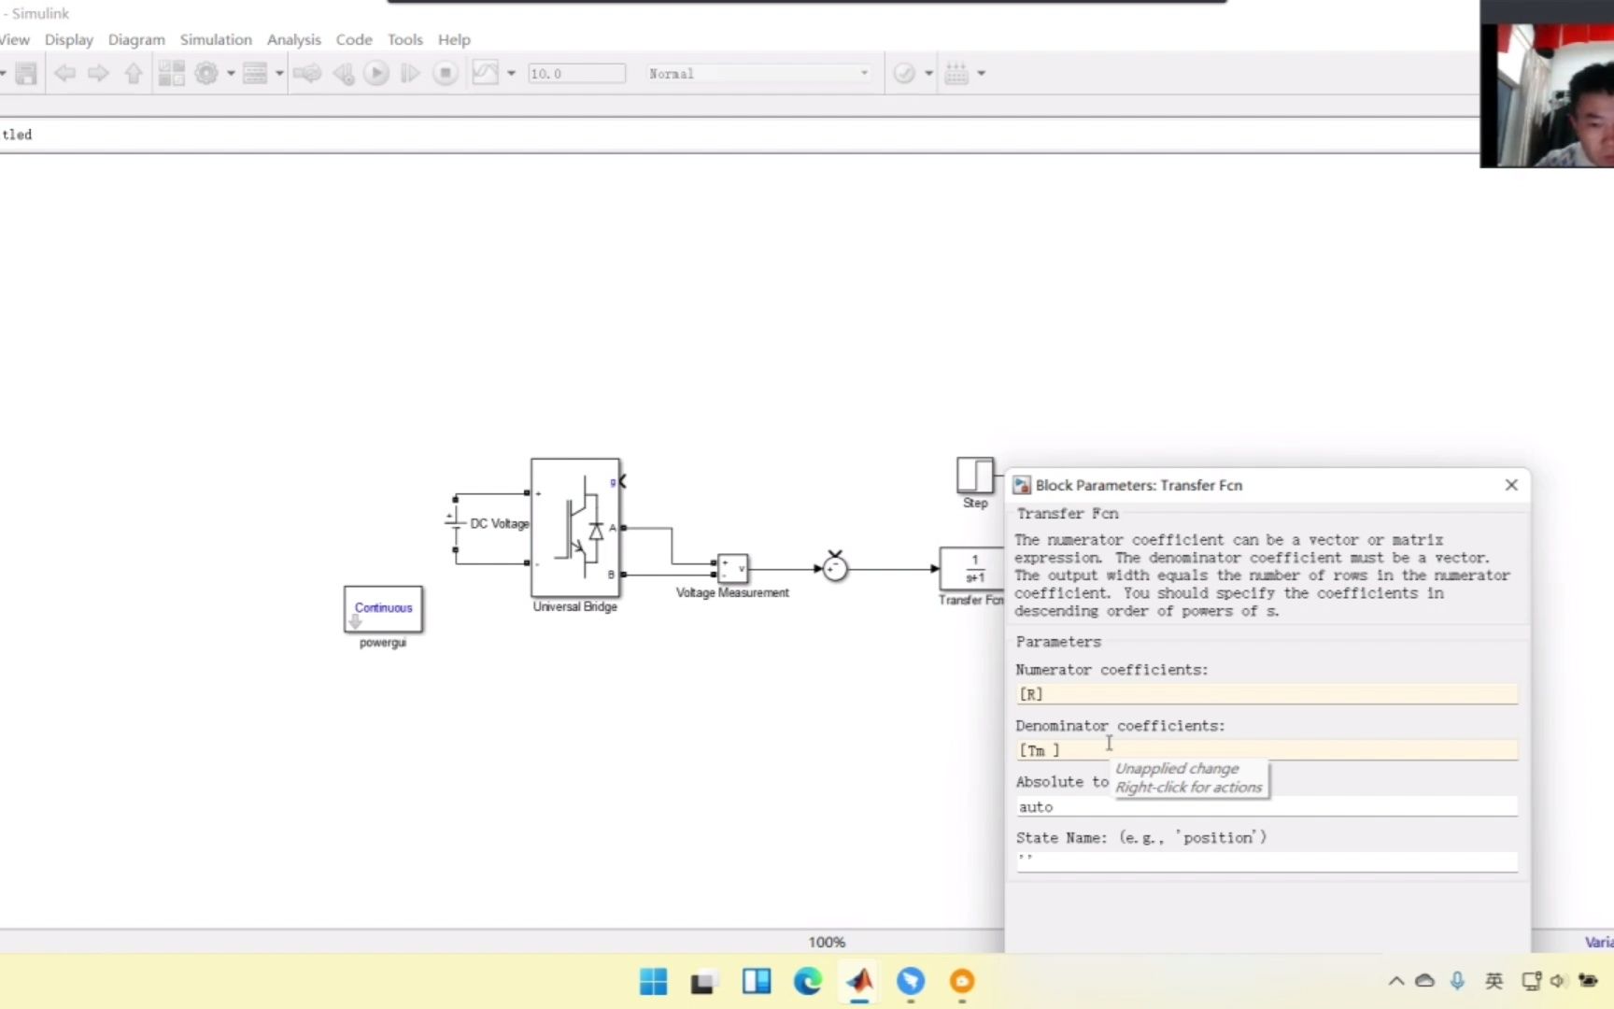
Task: Stop the simulation with the stop button
Action: [x=446, y=73]
